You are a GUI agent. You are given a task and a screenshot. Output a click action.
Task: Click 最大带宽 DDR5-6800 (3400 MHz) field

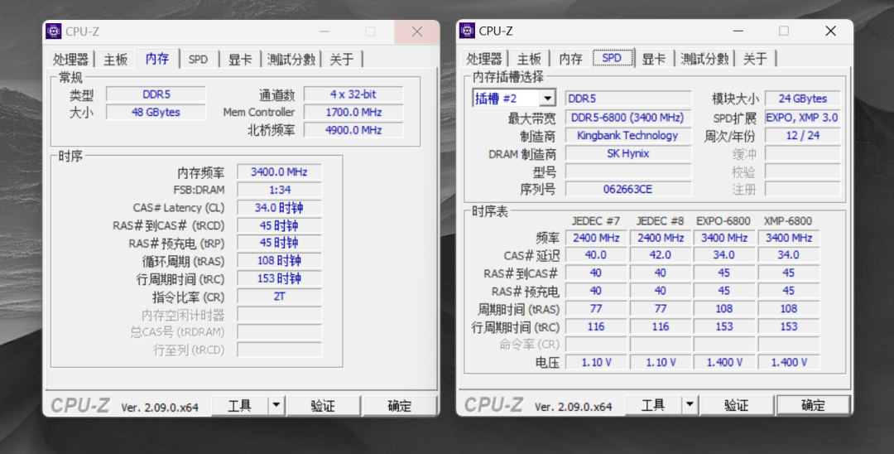pyautogui.click(x=627, y=118)
